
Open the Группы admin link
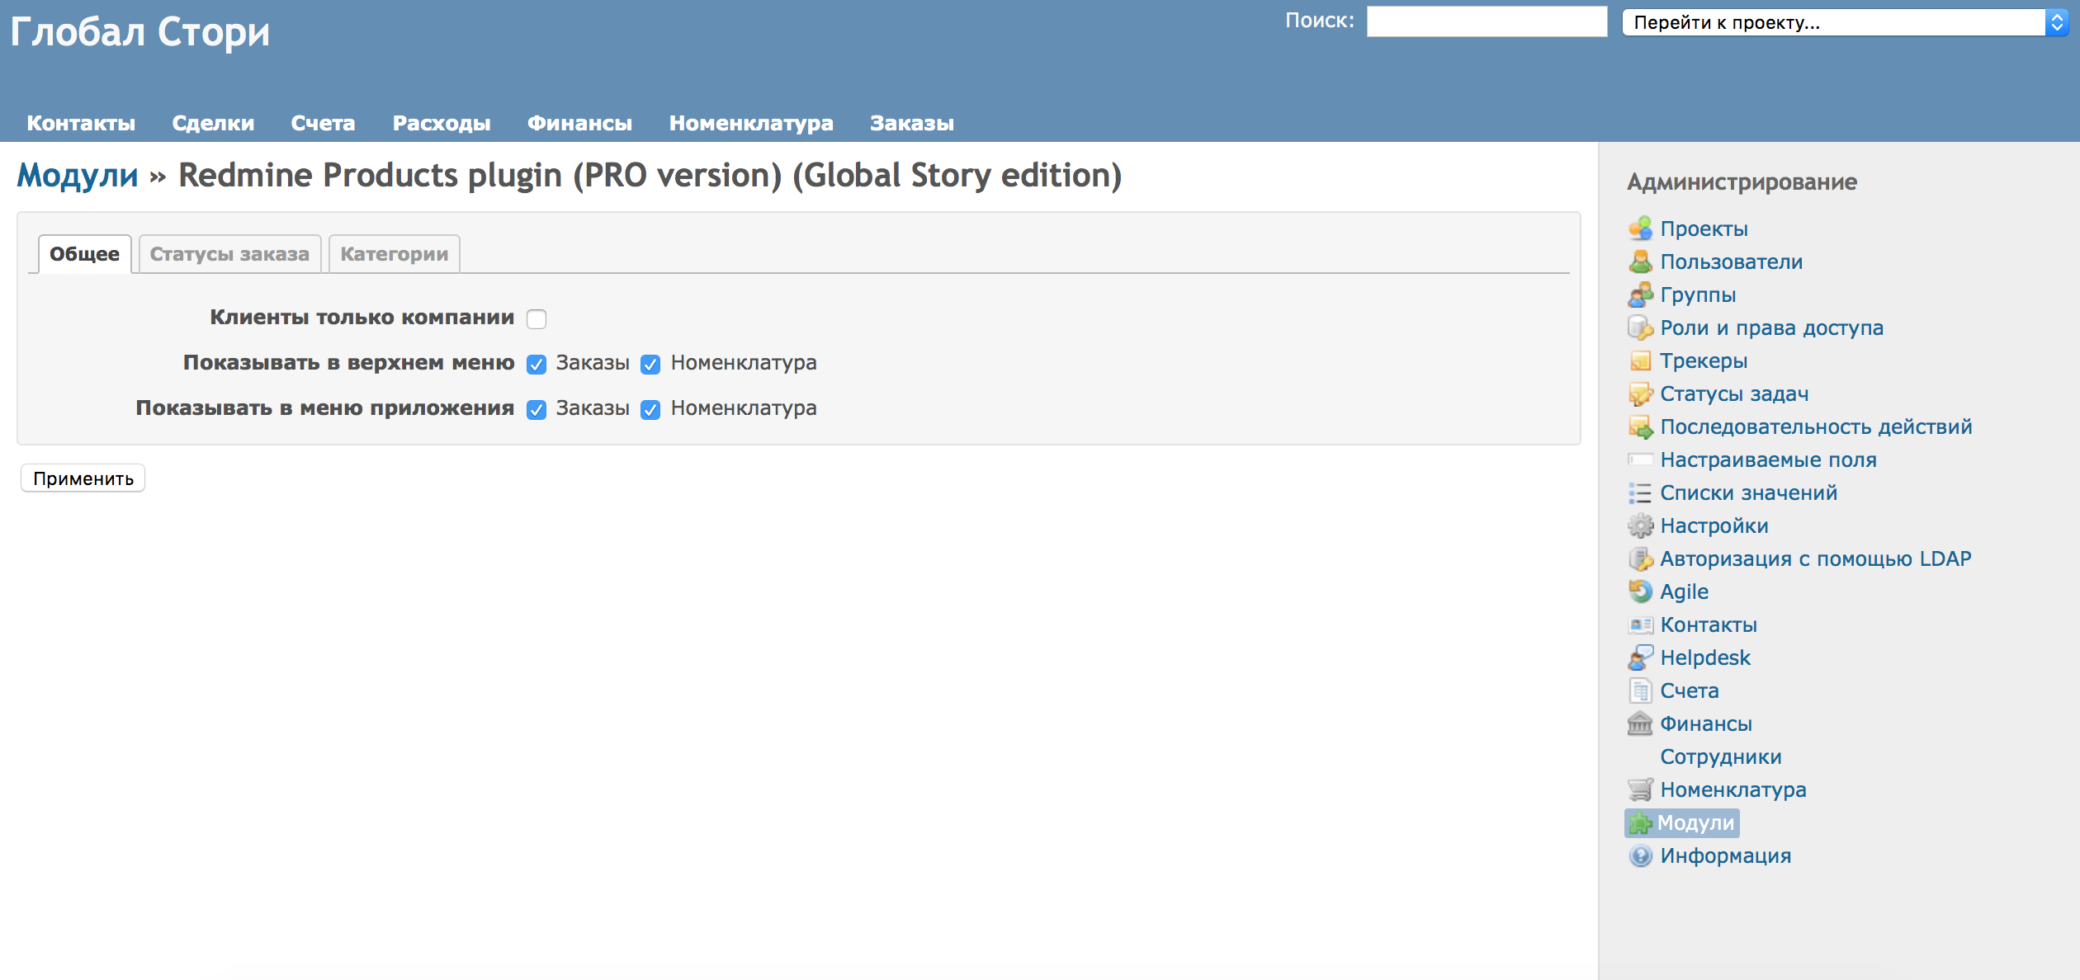coord(1698,294)
